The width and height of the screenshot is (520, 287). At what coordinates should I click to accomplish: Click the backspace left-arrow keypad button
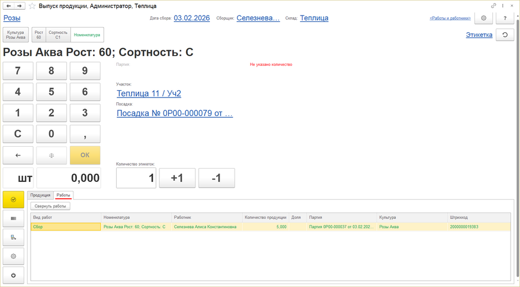(18, 155)
